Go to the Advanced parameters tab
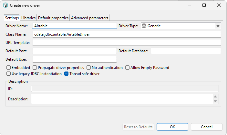Screen dimensions: 227x135 click(90, 18)
